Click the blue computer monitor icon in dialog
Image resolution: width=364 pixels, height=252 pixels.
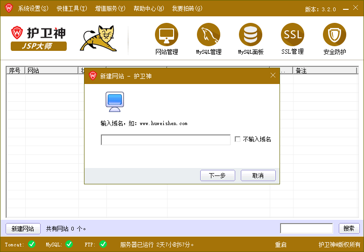(115, 102)
